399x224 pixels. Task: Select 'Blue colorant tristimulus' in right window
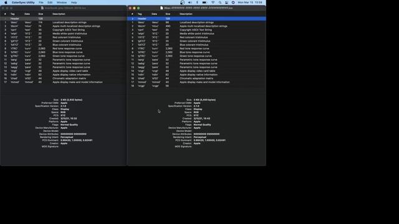[196, 45]
